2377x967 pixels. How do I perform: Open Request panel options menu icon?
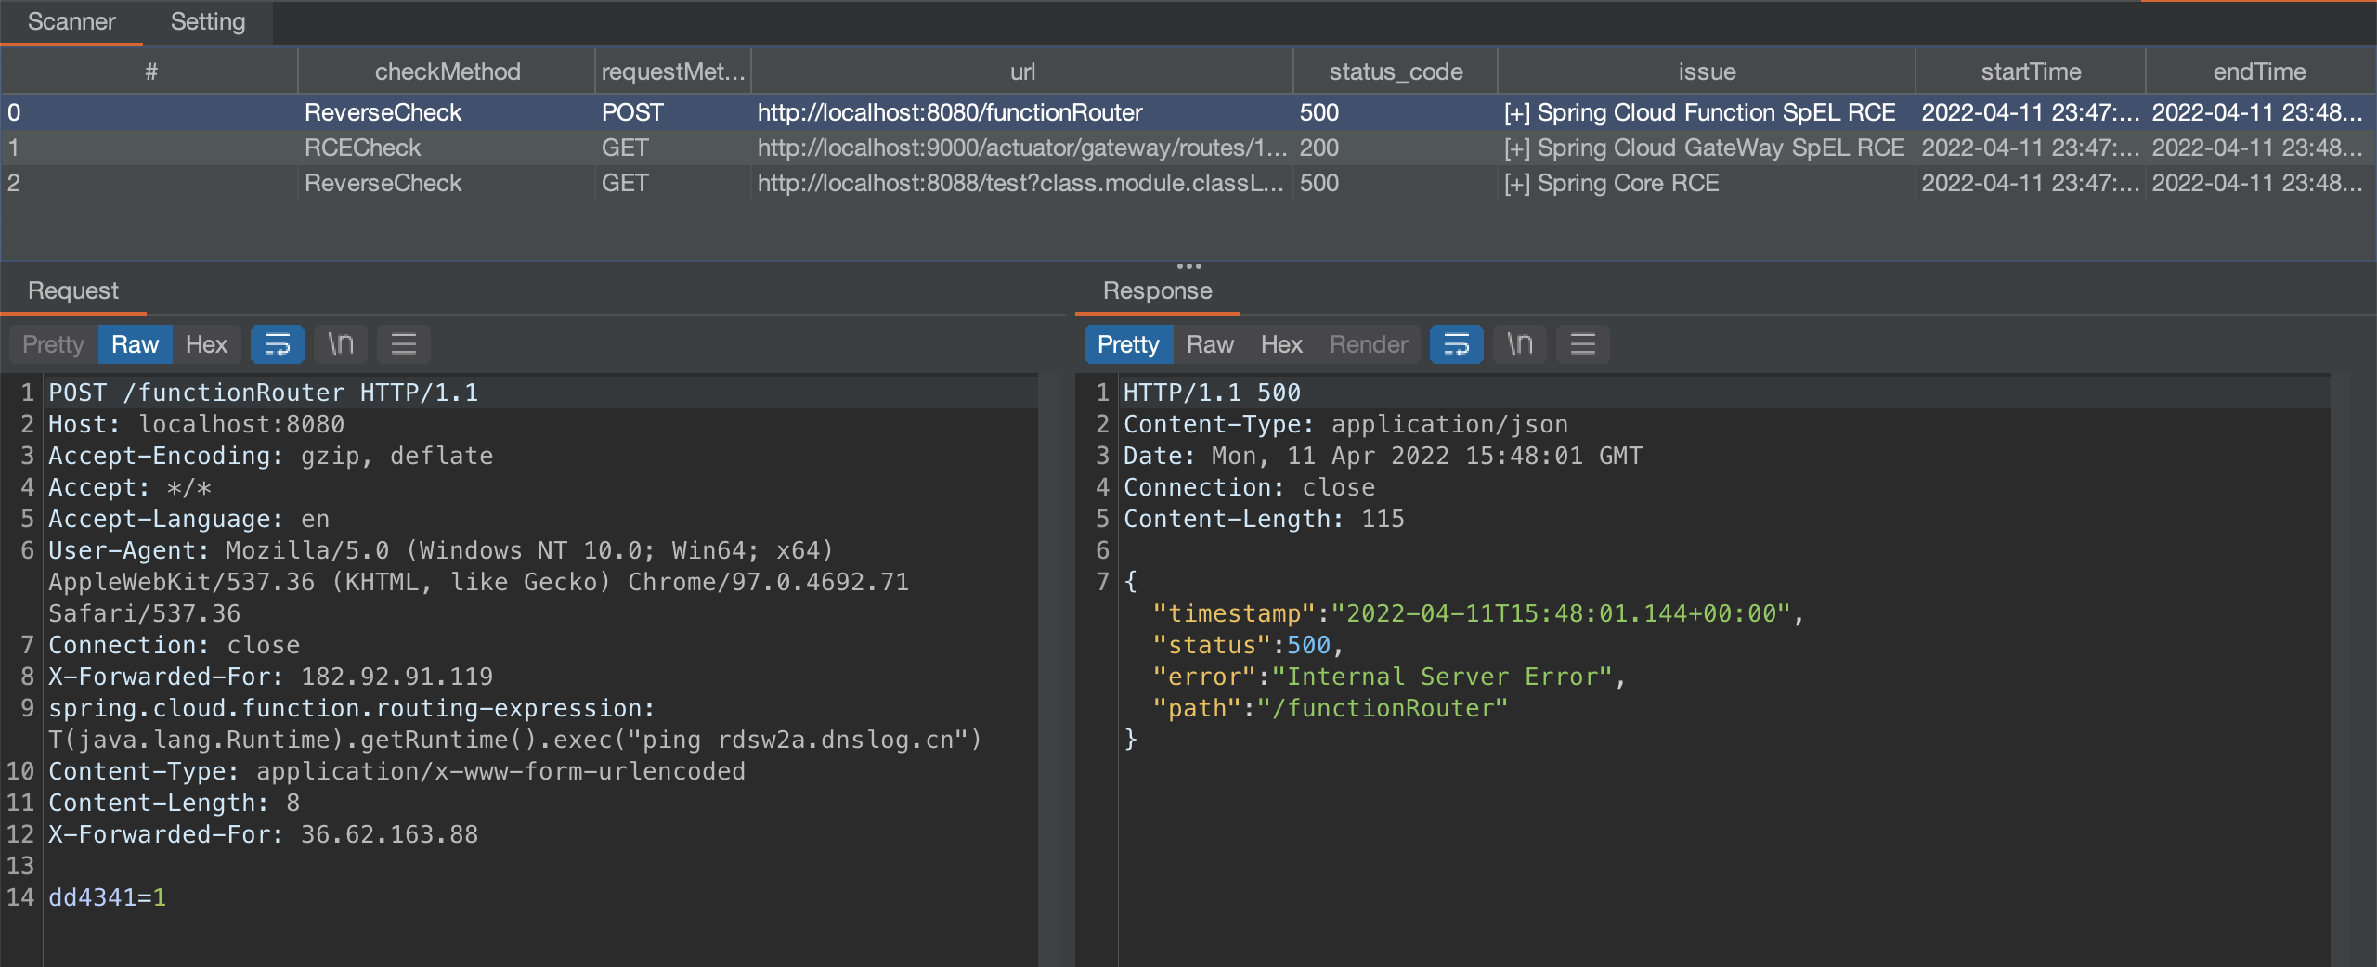tap(403, 344)
